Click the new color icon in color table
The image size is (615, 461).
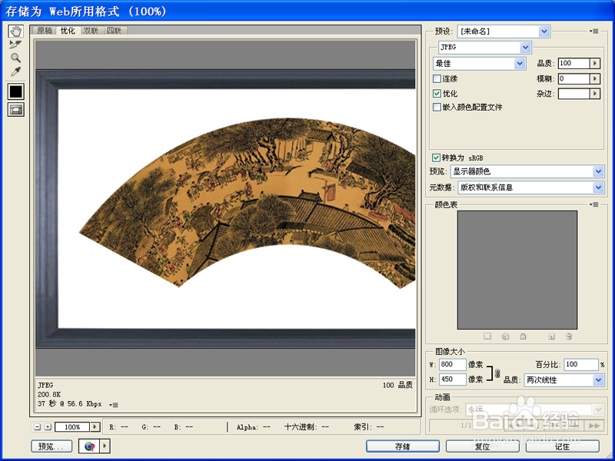pos(551,337)
